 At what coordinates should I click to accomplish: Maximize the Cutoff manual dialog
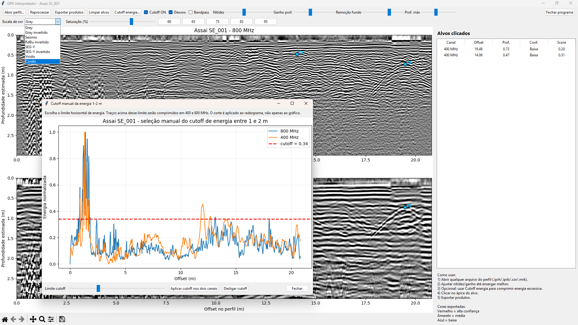pyautogui.click(x=292, y=103)
